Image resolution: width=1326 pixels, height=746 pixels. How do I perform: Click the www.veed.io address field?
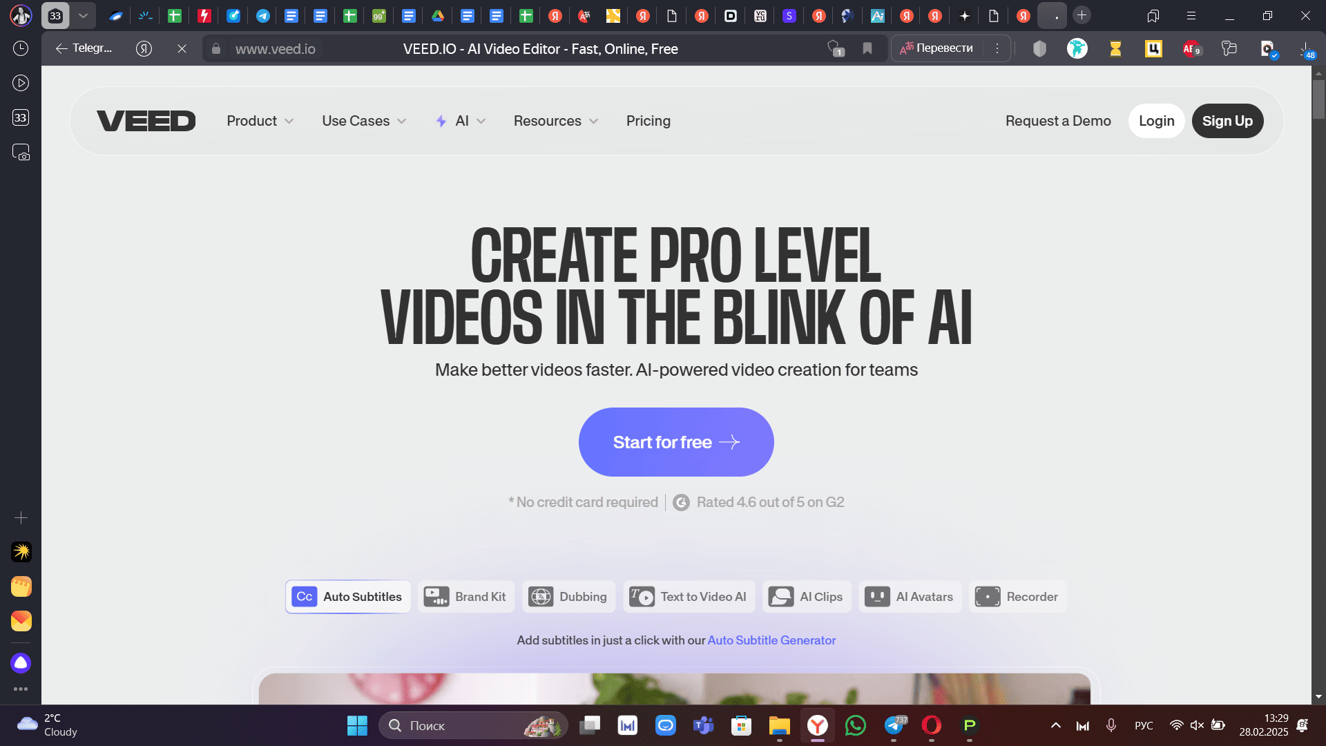click(276, 49)
